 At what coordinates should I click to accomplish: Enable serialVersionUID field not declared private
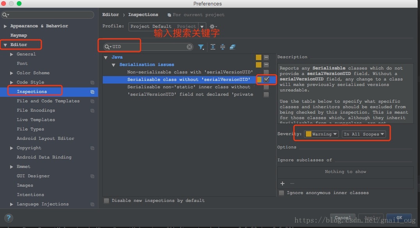point(266,94)
